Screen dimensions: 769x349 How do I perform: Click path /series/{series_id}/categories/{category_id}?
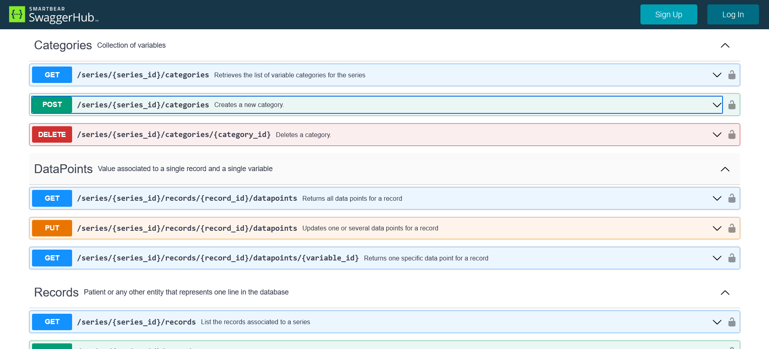(174, 135)
